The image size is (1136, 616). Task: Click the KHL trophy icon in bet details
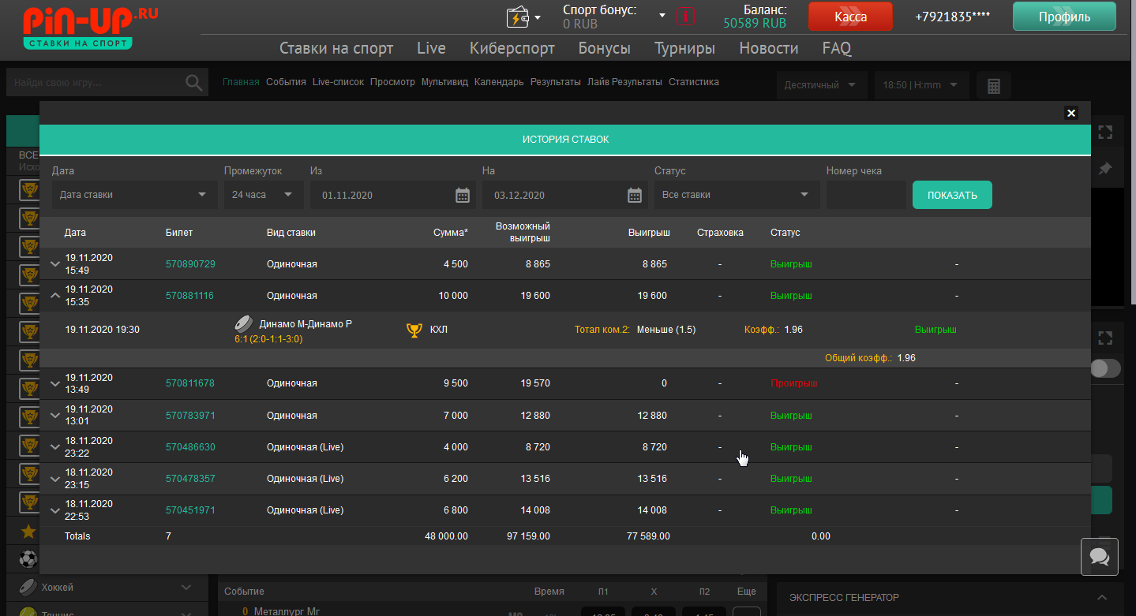point(414,330)
